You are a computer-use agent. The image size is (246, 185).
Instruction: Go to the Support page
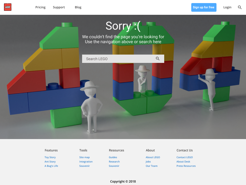[59, 7]
